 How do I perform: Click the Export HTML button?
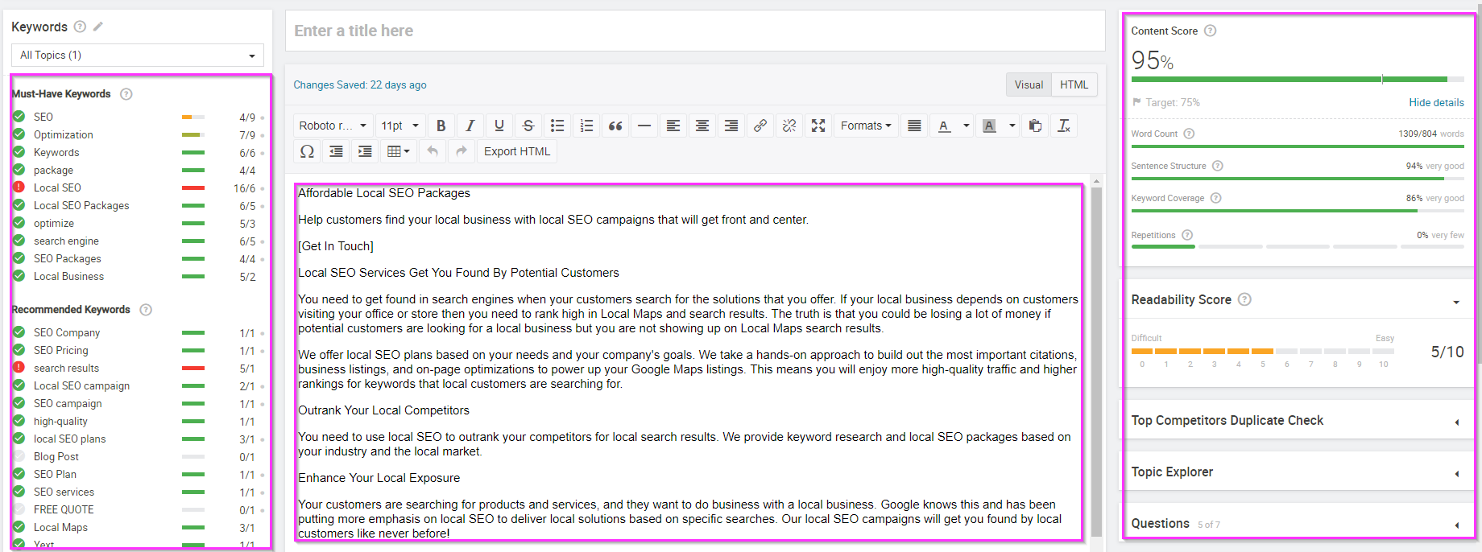click(x=517, y=151)
